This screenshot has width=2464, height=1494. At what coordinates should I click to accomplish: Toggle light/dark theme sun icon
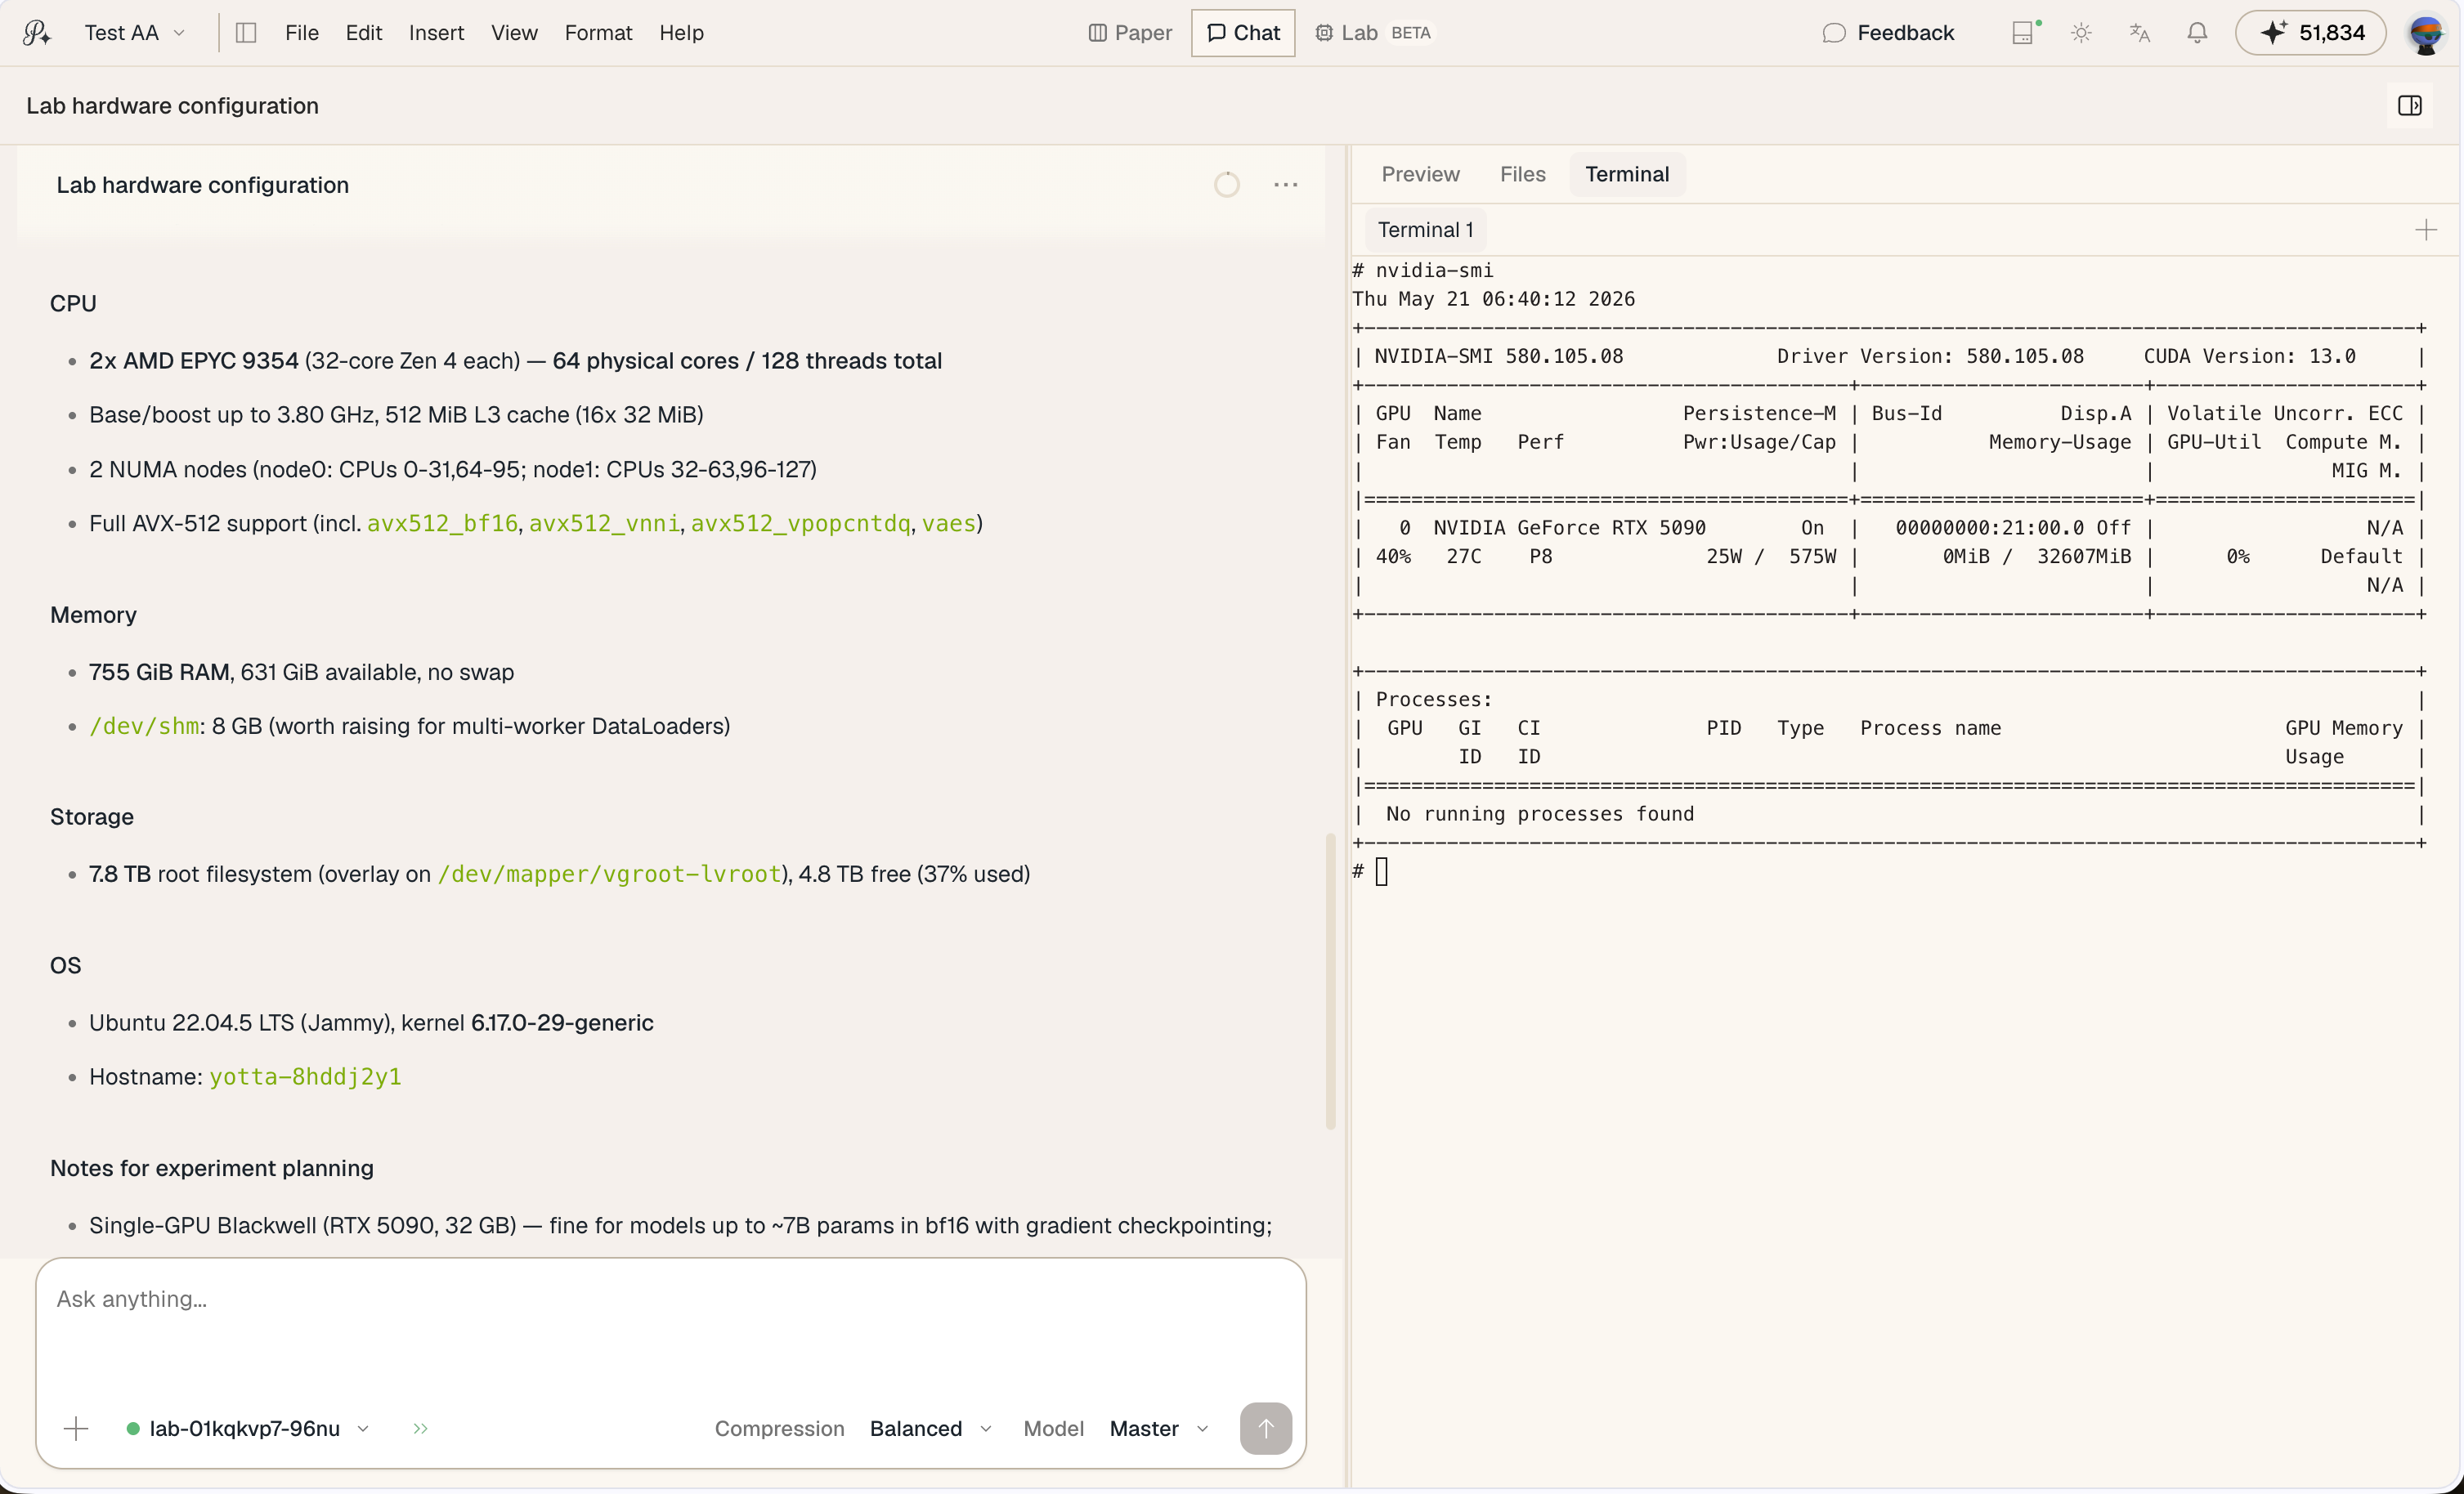pyautogui.click(x=2081, y=33)
